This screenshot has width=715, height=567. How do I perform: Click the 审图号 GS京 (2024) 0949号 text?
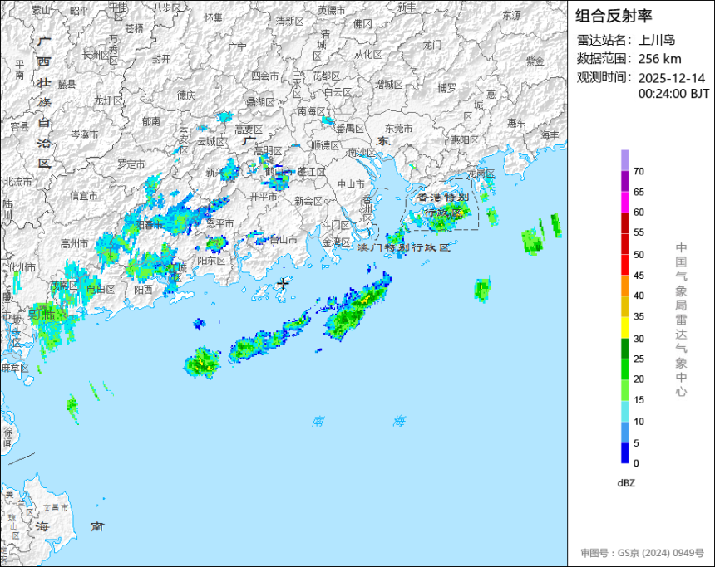click(x=643, y=553)
